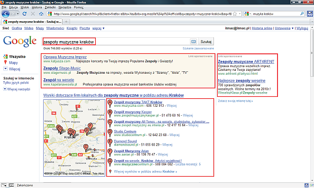Screen dimensions: 314x188
Task: Open 'Zespół na wesele' sponsored link
Action: click(59, 80)
